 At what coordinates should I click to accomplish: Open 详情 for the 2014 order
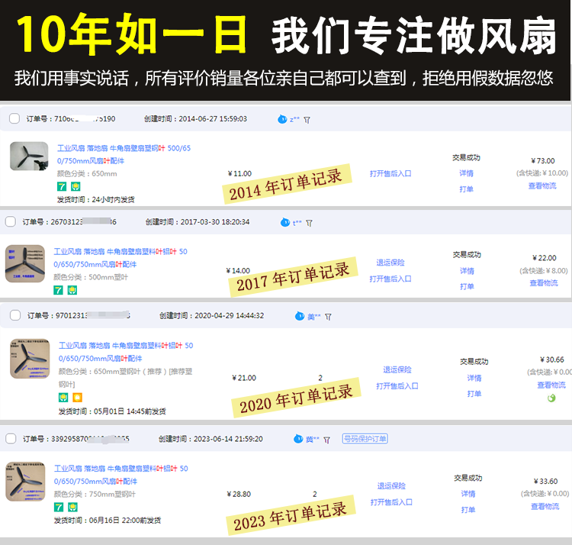pos(467,173)
